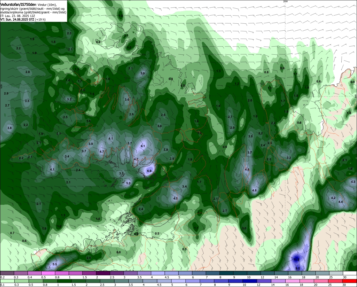
Task: Select the darkest purple 2 swatch in upper legend
Action: point(103,273)
